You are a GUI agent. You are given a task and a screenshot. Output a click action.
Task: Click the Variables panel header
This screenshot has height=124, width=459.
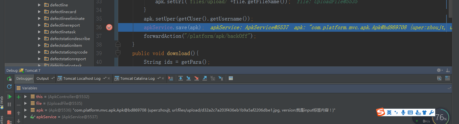click(x=233, y=88)
